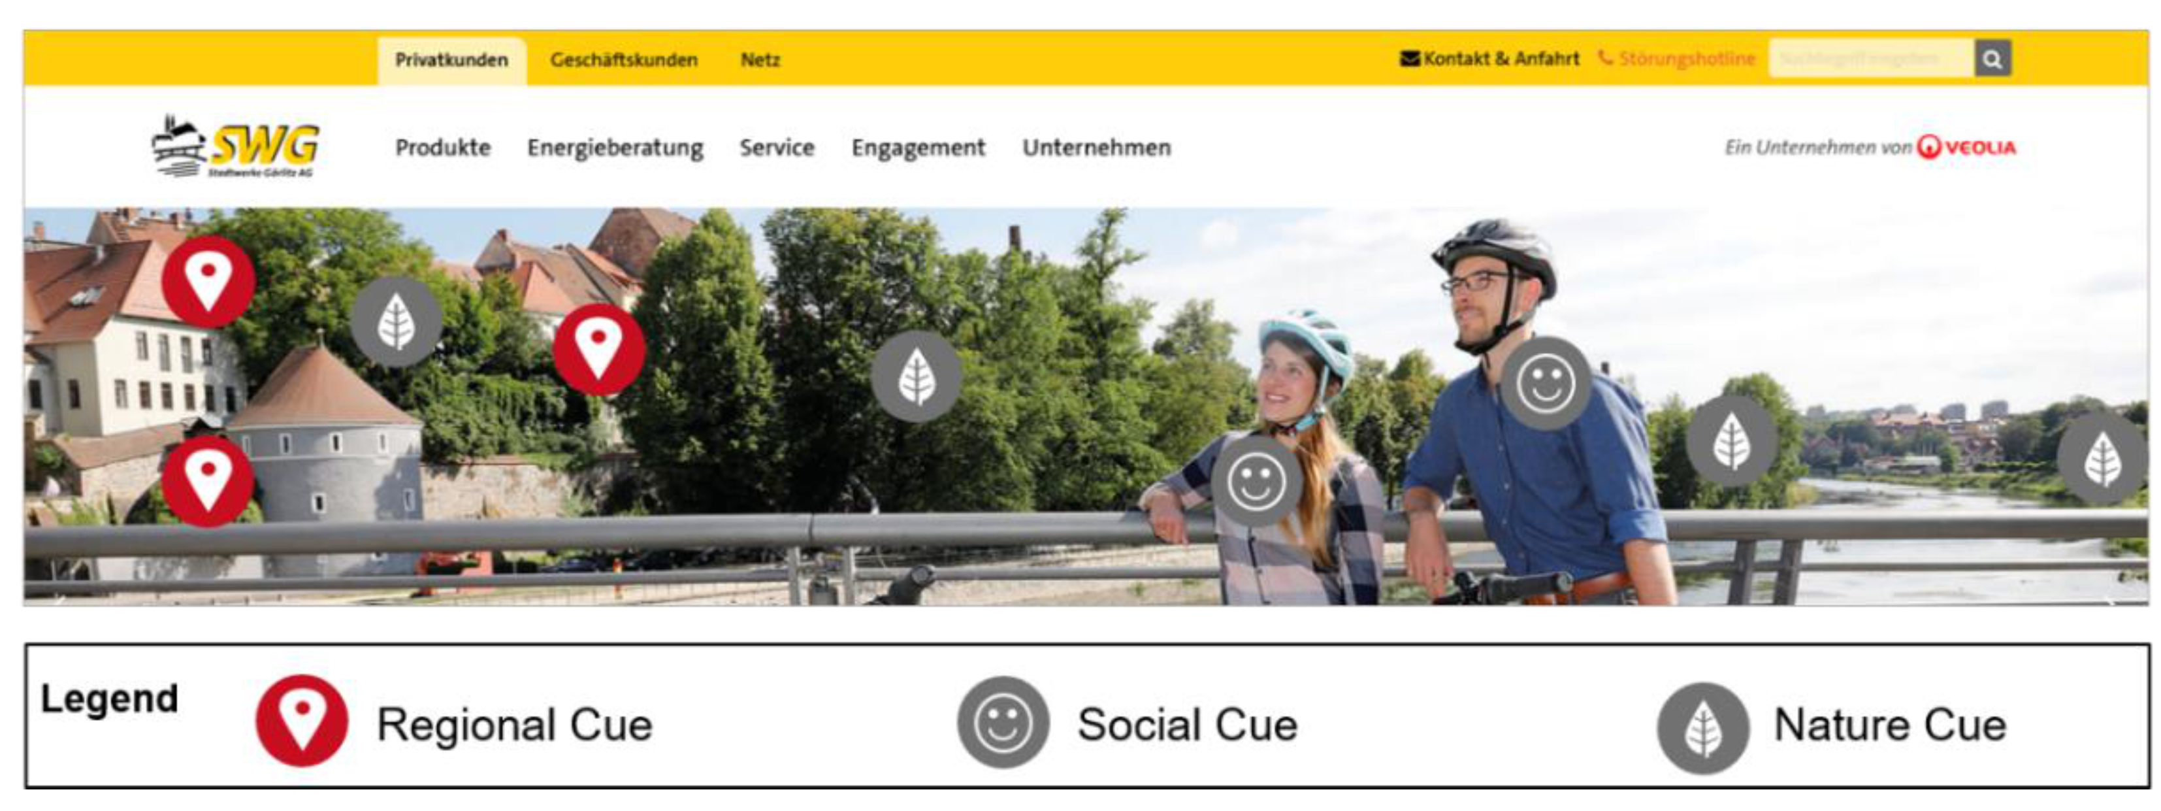The image size is (2161, 811).
Task: Focus the search input field
Action: [1872, 59]
